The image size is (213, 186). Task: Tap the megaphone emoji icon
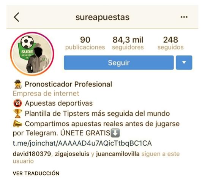pyautogui.click(x=18, y=124)
